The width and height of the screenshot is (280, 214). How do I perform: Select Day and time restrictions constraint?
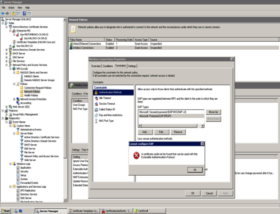tap(110, 115)
